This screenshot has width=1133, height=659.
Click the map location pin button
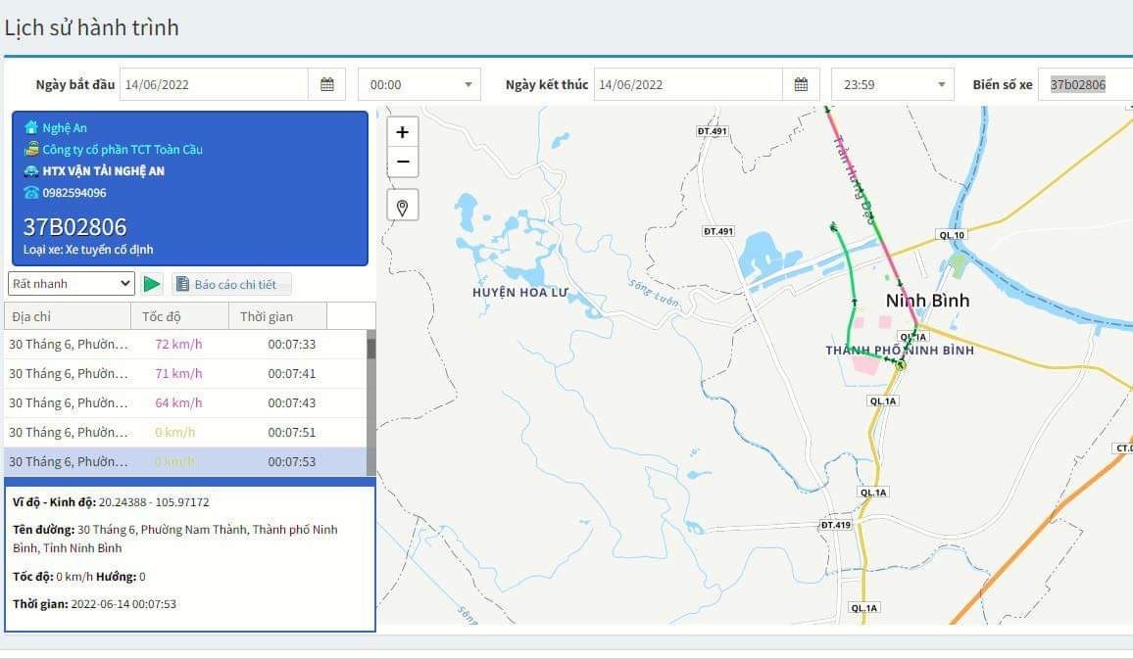(403, 208)
